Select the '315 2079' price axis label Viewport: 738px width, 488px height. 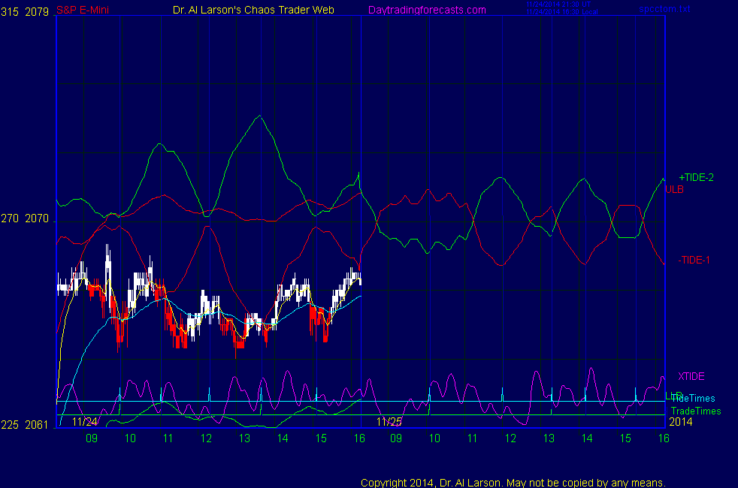25,12
